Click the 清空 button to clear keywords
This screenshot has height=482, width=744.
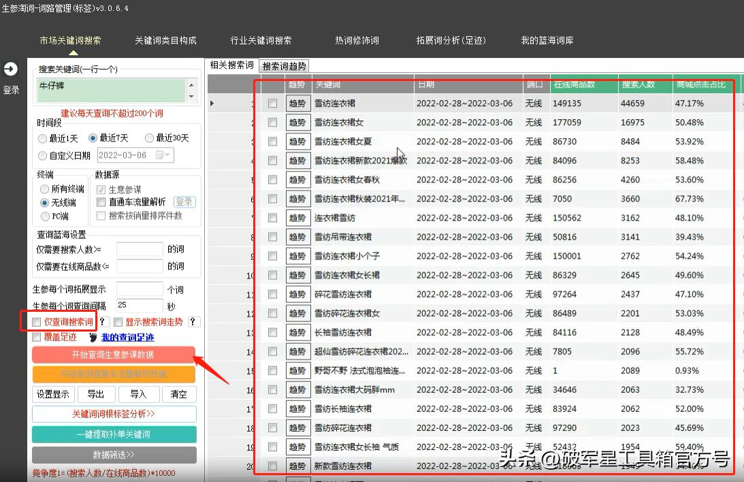coord(178,393)
